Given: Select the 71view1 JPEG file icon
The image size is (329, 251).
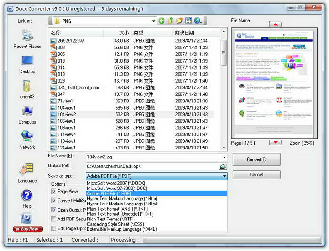Looking at the screenshot, I should tap(54, 101).
